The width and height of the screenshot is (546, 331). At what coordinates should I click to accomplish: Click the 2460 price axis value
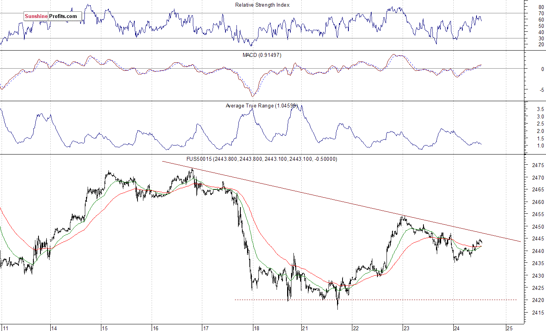point(539,202)
